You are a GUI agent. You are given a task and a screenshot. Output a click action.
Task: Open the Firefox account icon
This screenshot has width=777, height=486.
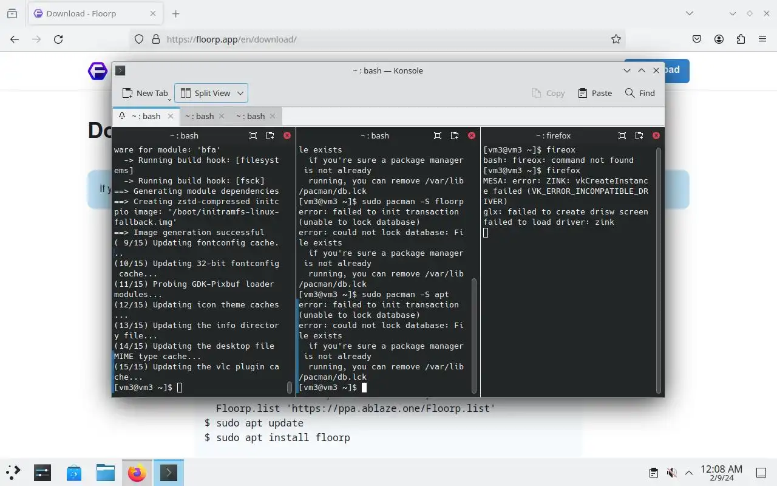coord(719,39)
